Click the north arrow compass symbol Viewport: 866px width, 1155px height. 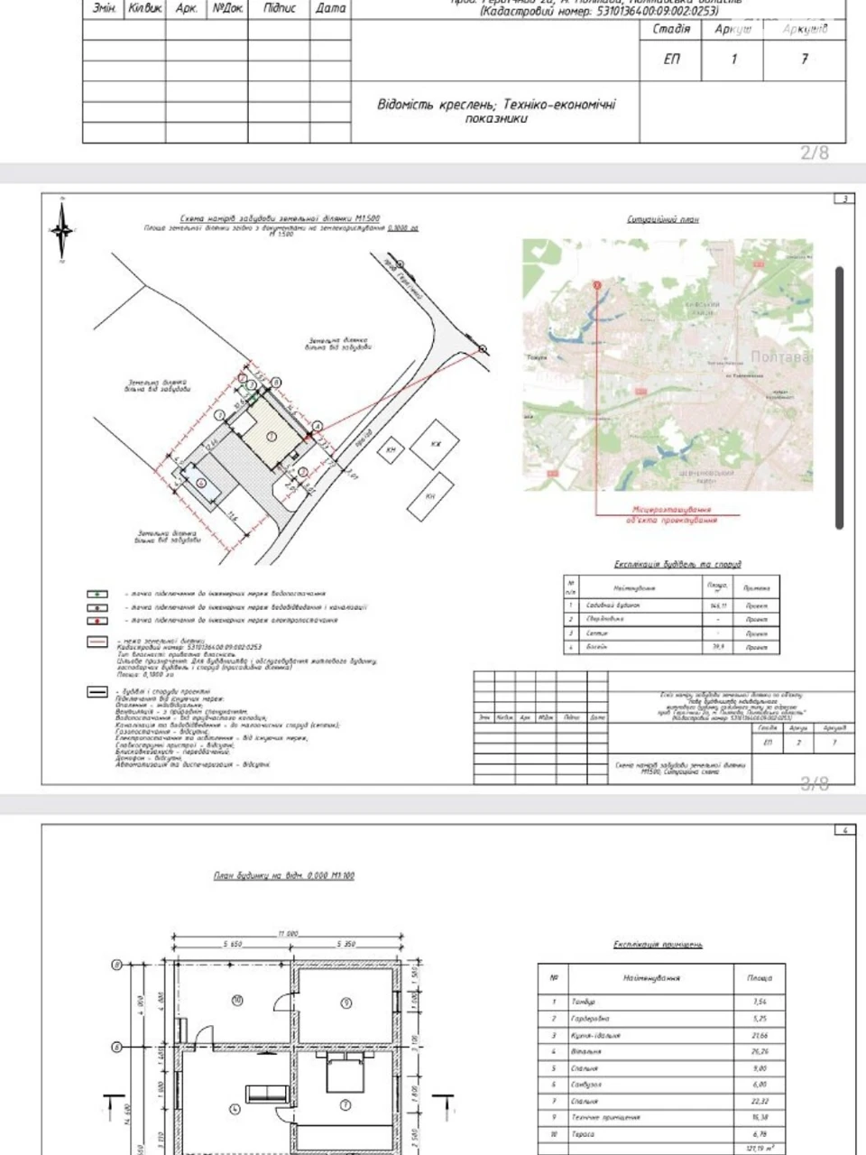pos(61,229)
